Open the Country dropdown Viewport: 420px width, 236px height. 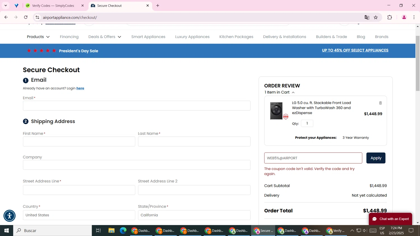pyautogui.click(x=79, y=215)
